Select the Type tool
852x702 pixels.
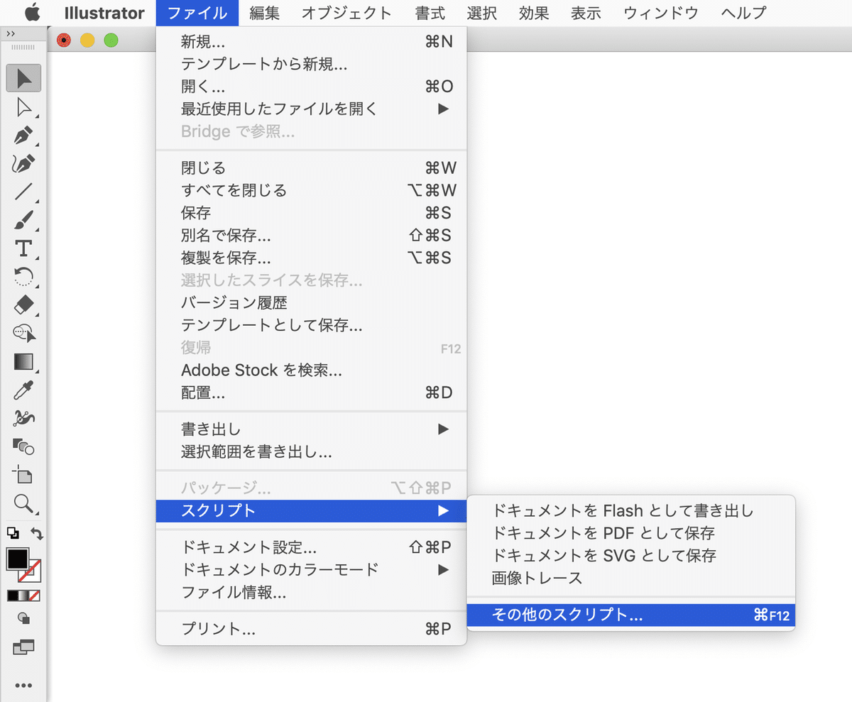[x=23, y=248]
